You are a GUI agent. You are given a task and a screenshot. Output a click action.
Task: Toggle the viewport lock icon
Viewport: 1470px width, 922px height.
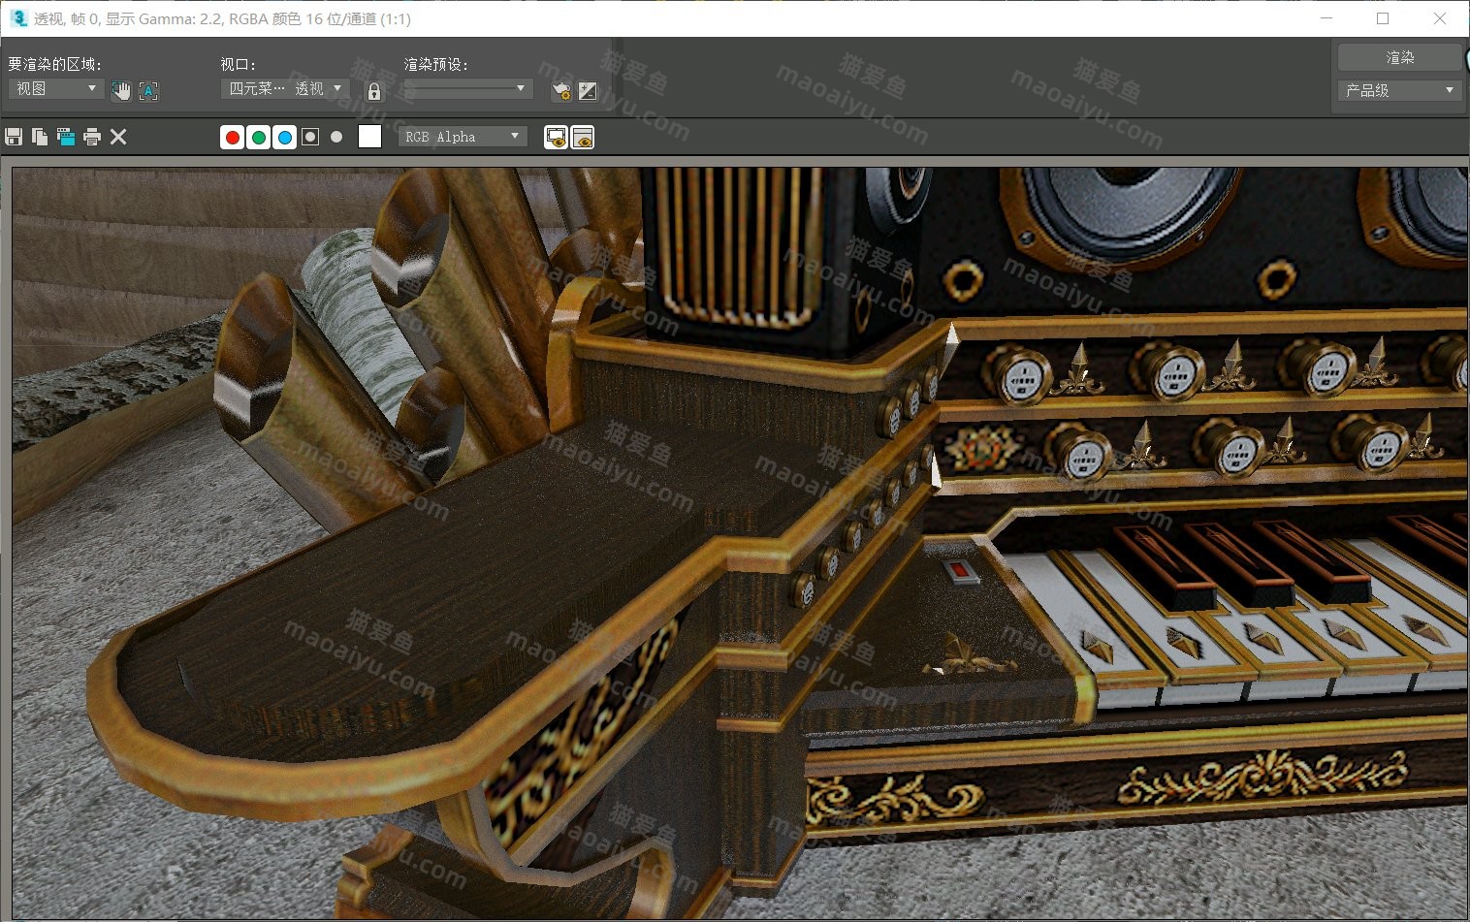(374, 91)
